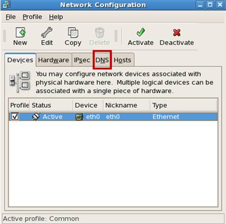Click the New device toolbar icon
The height and width of the screenshot is (224, 226).
[20, 33]
